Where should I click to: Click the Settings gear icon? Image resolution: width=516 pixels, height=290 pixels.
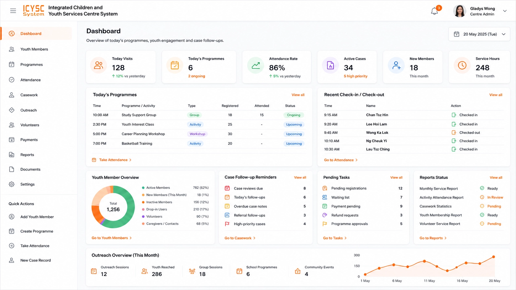(12, 184)
